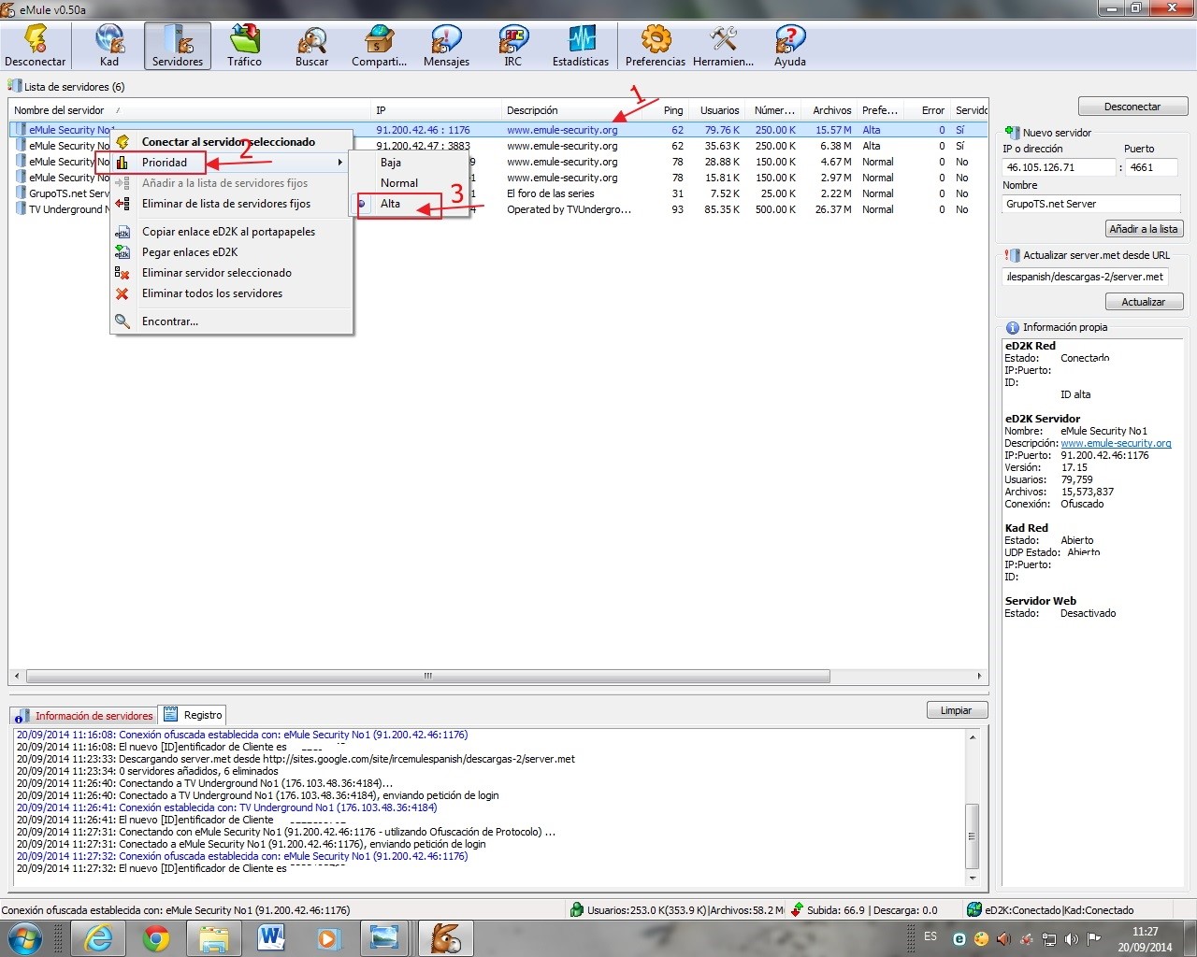This screenshot has height=957, width=1197.
Task: Open eMule Preferencias settings
Action: point(654,44)
